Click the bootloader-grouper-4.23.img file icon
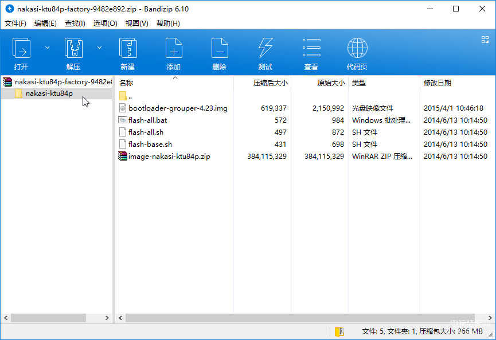The width and height of the screenshot is (496, 340). click(x=123, y=108)
